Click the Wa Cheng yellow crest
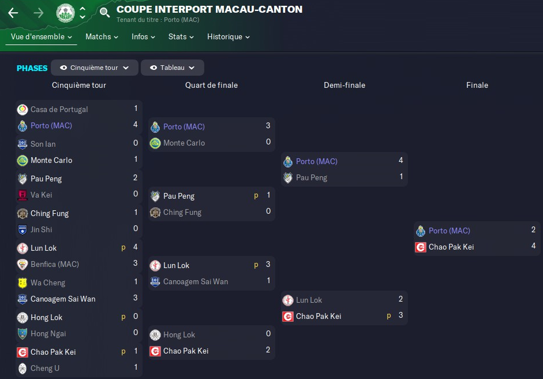The image size is (543, 379). pyautogui.click(x=23, y=283)
